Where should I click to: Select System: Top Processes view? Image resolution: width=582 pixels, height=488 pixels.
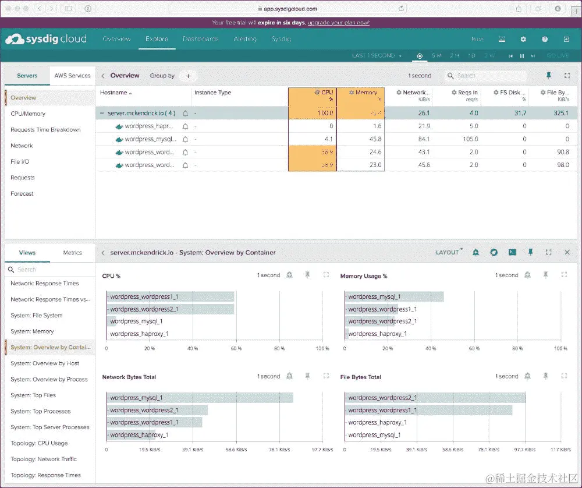tap(41, 411)
